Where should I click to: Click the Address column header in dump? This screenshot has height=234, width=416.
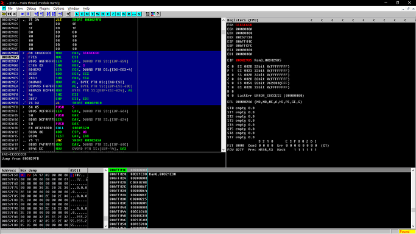point(10,171)
